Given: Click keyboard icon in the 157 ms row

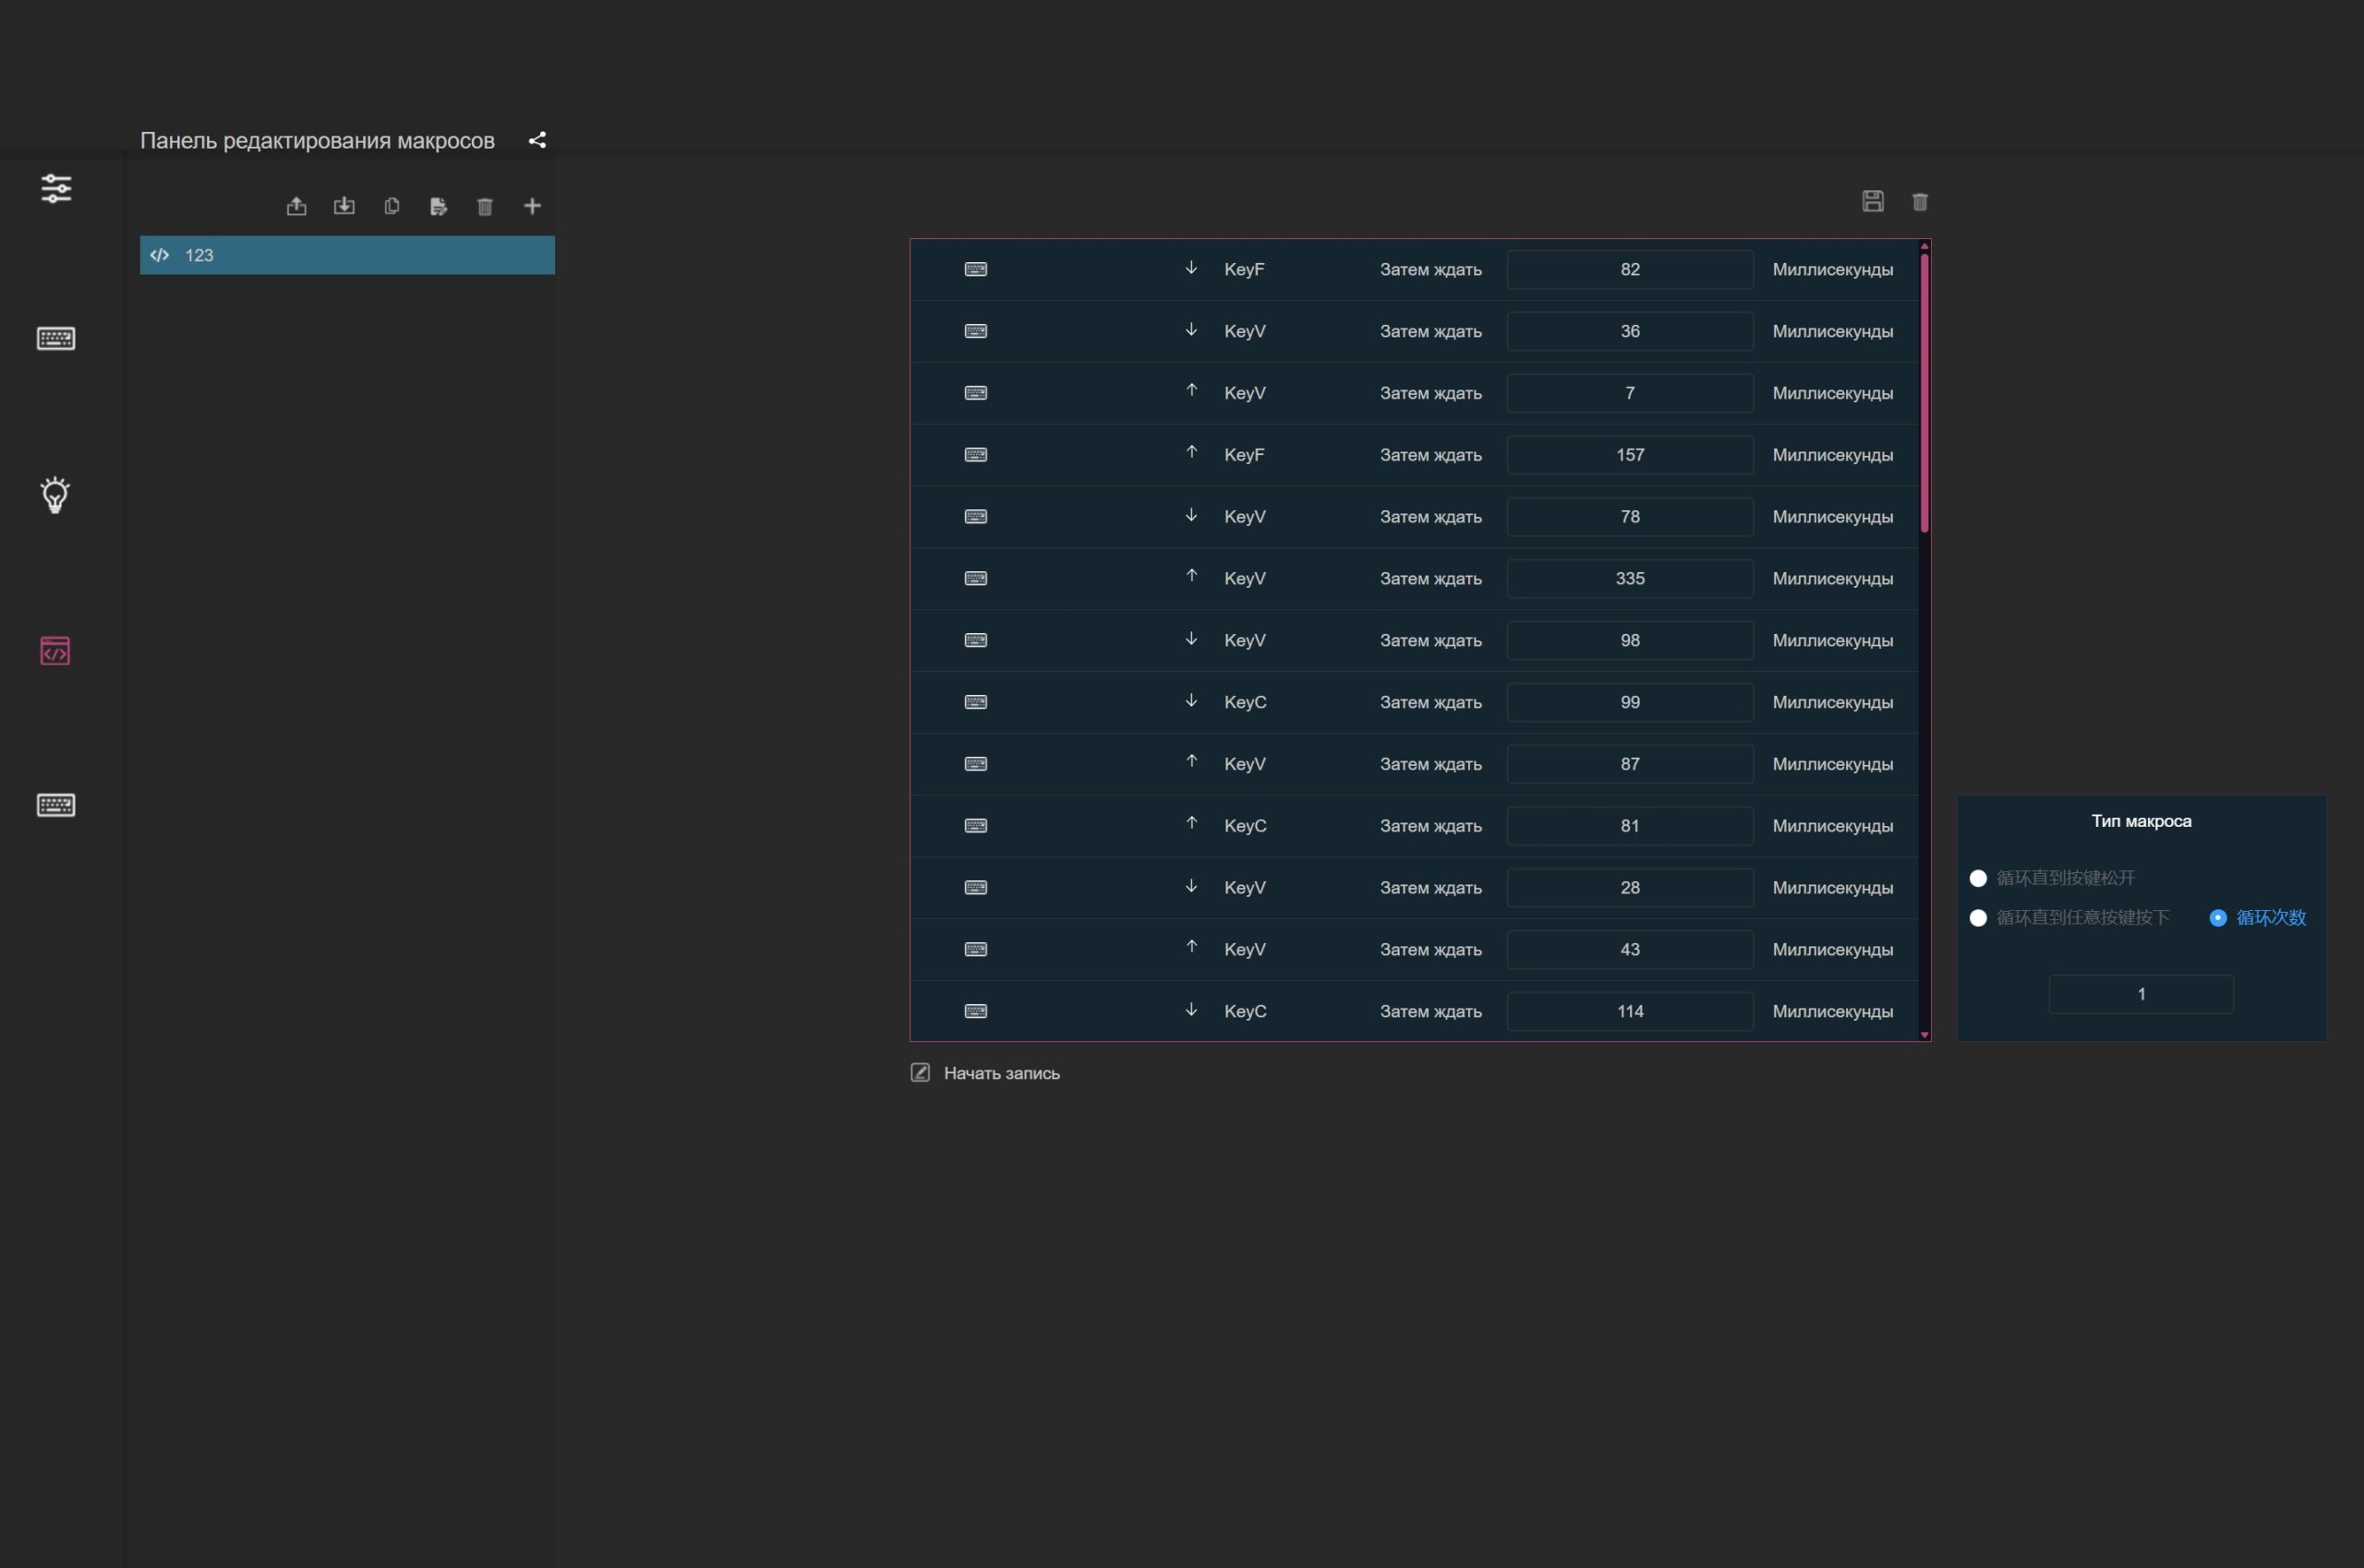Looking at the screenshot, I should [975, 455].
